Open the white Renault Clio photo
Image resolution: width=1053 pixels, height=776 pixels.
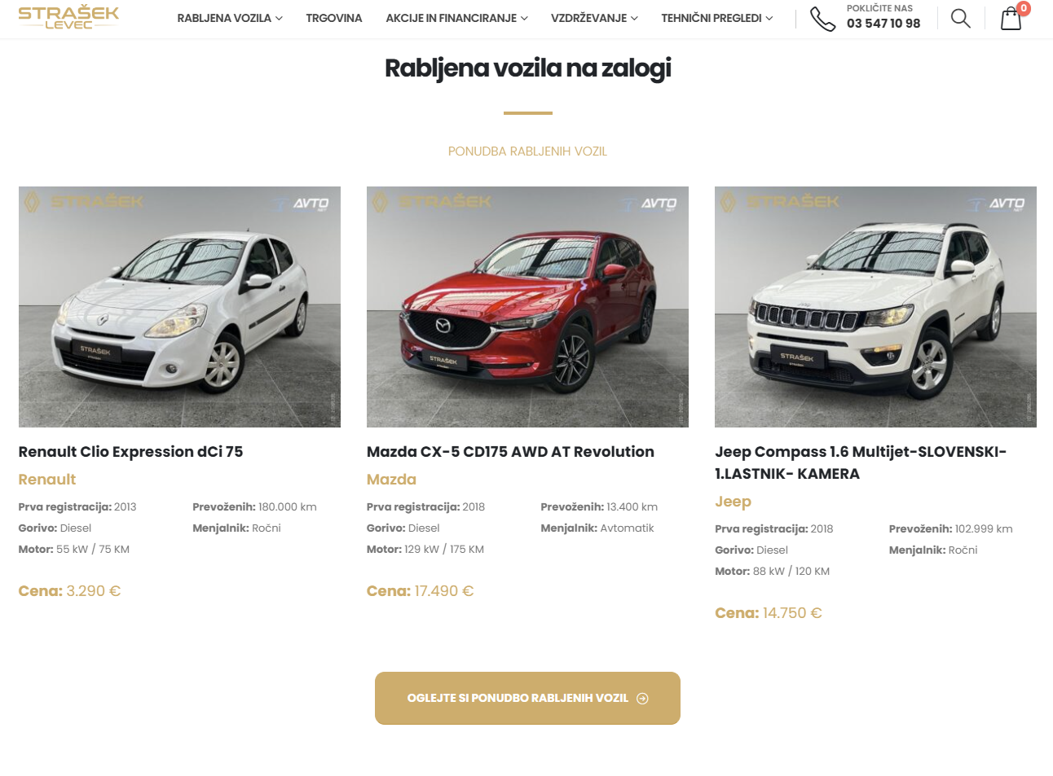click(x=179, y=307)
